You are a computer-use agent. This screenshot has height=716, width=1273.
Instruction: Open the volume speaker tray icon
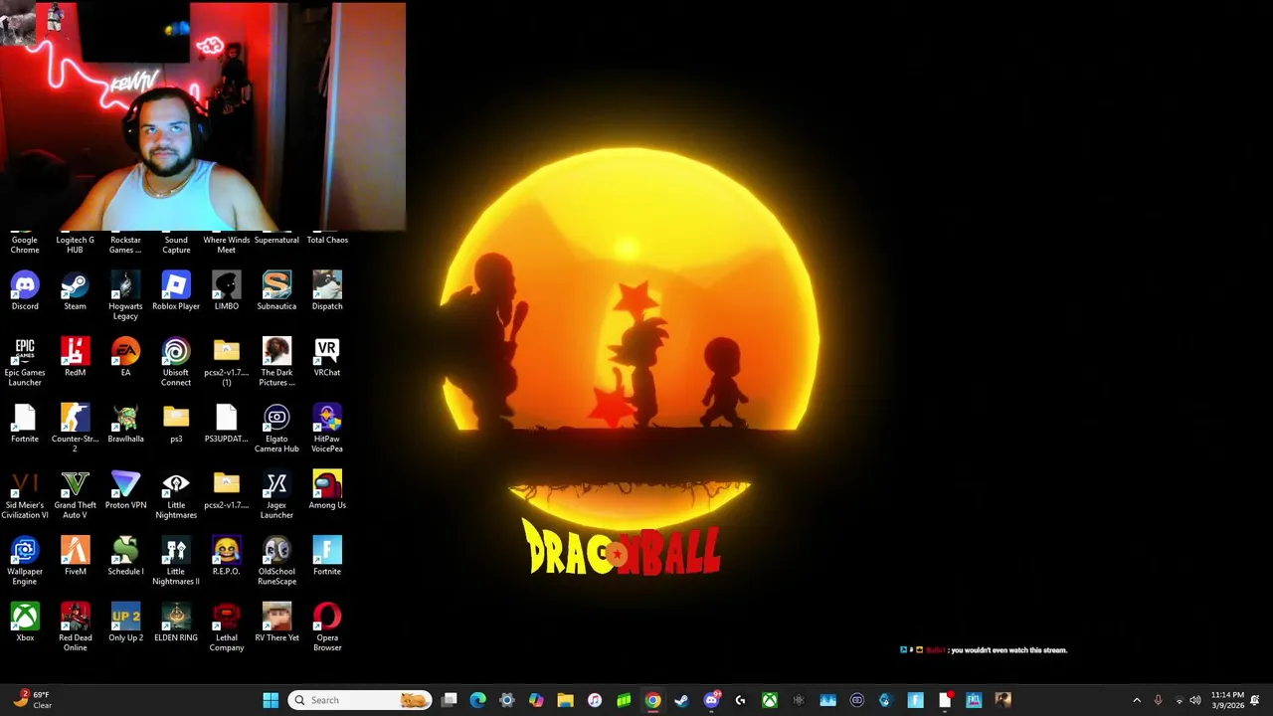tap(1195, 700)
